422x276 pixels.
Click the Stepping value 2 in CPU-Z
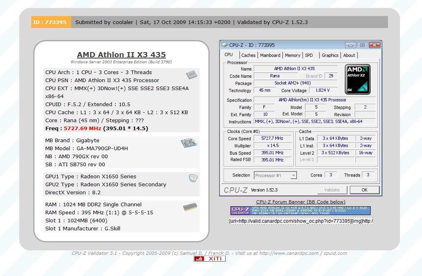pos(365,107)
